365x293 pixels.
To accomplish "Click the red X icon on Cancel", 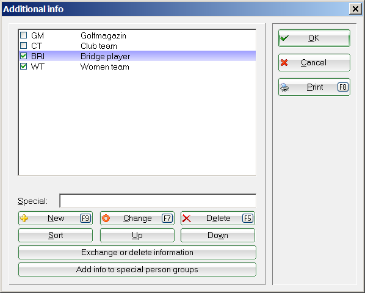I will [x=284, y=63].
